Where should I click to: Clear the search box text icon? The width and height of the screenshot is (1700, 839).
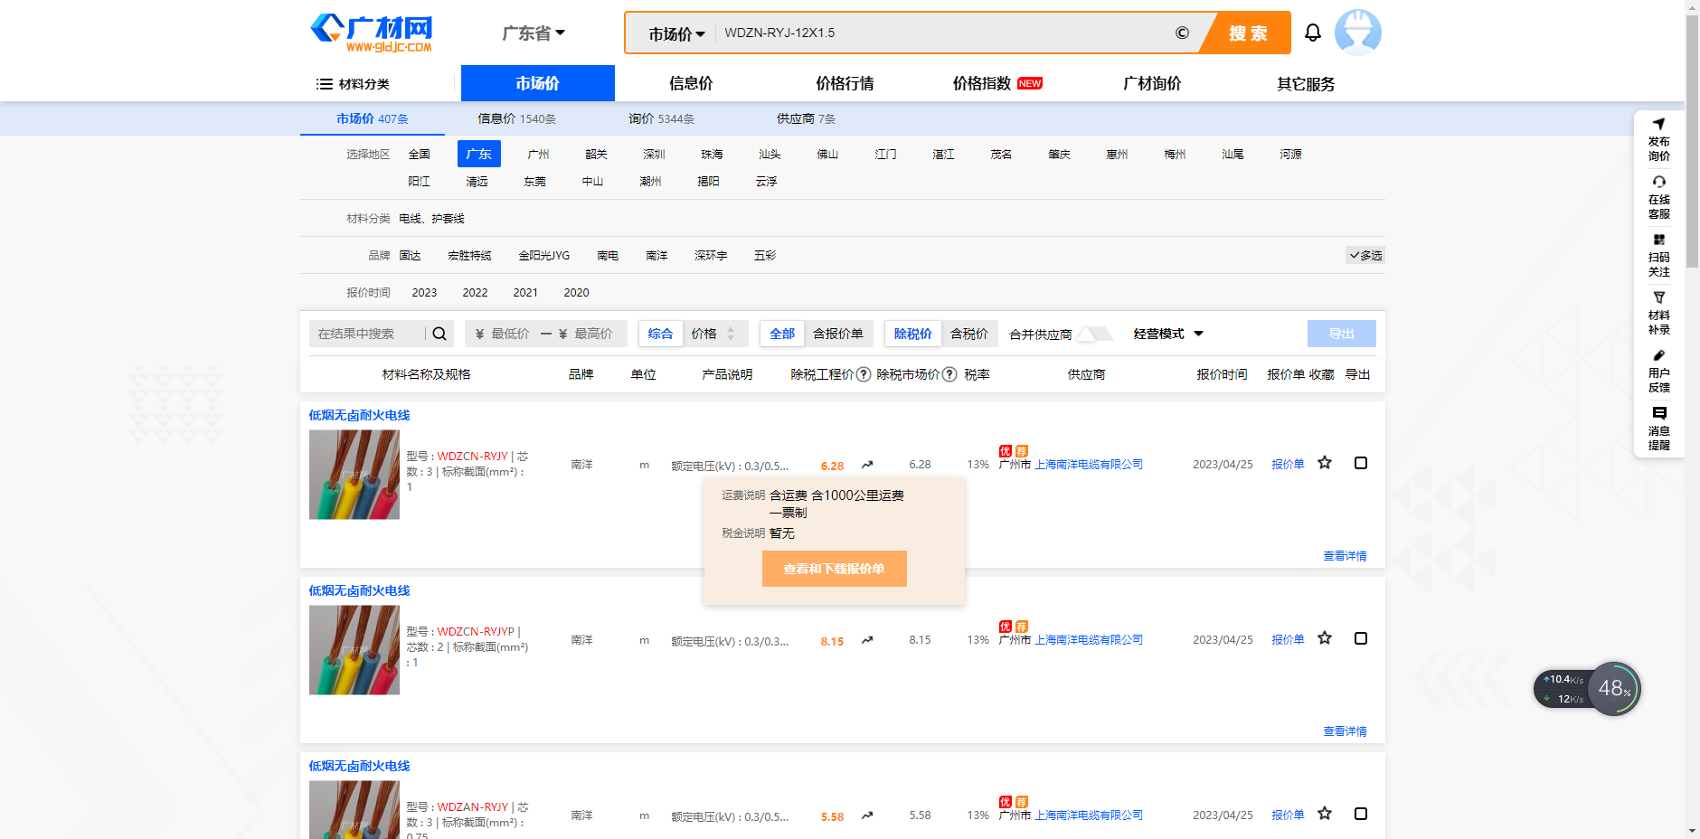tap(1182, 33)
